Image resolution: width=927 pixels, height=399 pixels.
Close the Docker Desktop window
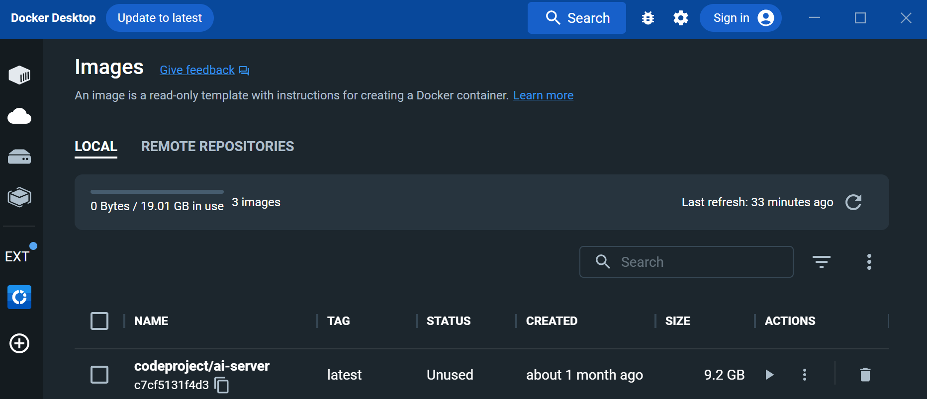pos(906,18)
